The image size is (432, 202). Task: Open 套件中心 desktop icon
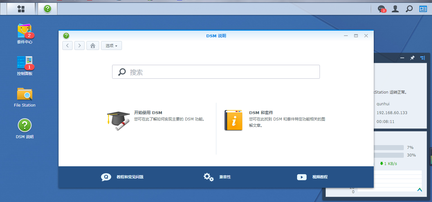(x=25, y=34)
